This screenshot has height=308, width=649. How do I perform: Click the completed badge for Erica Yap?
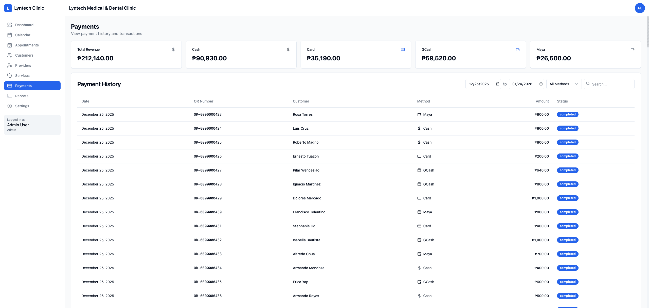click(568, 282)
